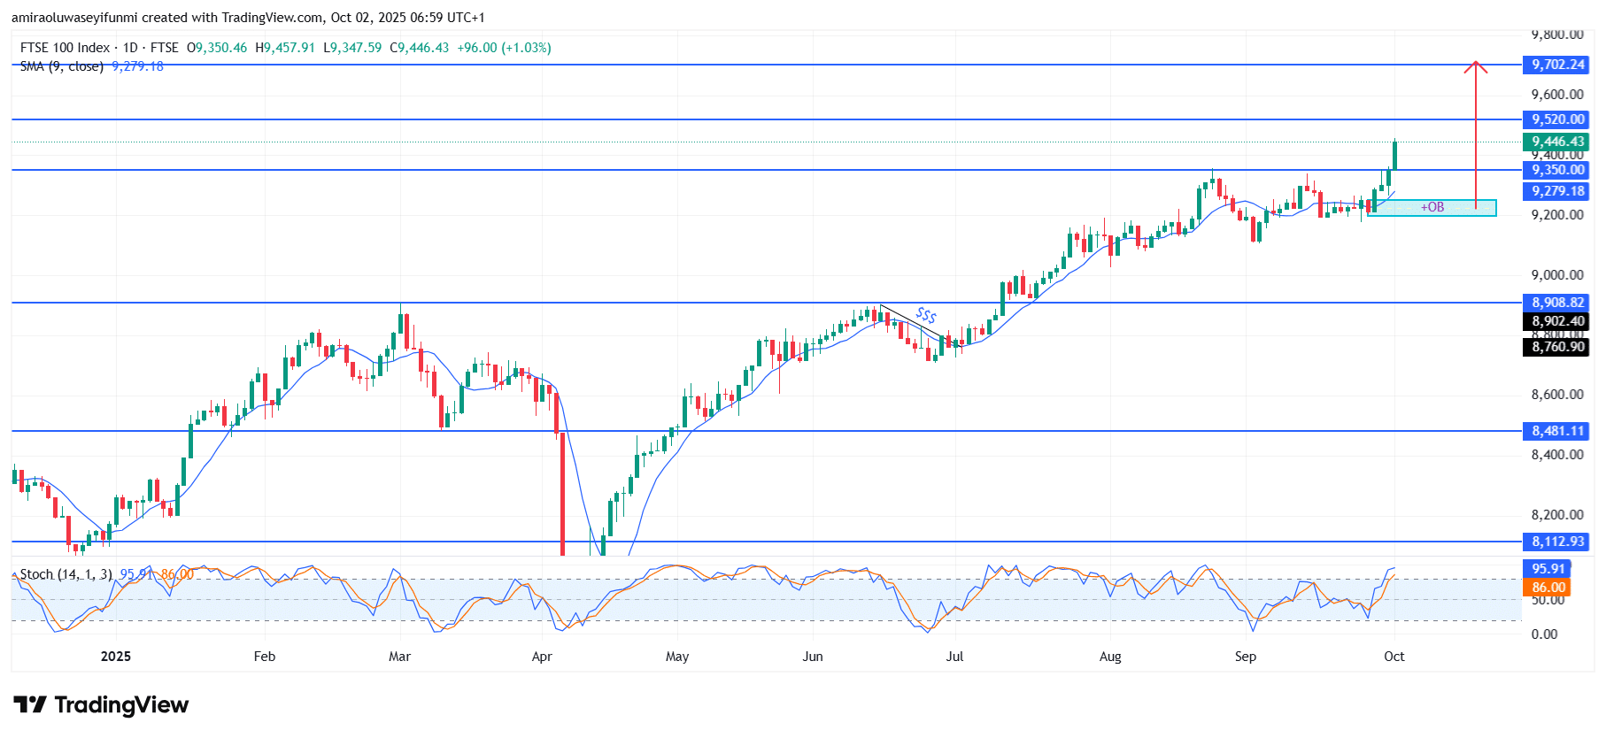This screenshot has width=1606, height=738.
Task: Select the +OB order block rectangle
Action: (x=1432, y=207)
